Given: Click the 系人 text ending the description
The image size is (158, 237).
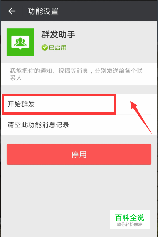Looking at the screenshot, I should [x=16, y=78].
